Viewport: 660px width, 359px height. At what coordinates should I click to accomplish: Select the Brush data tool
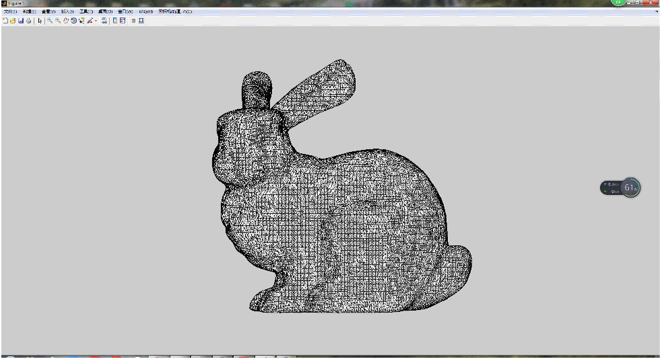point(90,21)
